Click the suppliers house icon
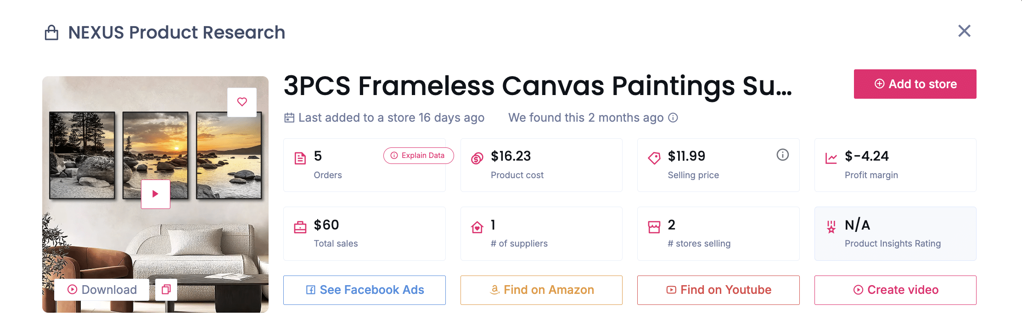Image resolution: width=1022 pixels, height=315 pixels. coord(477,227)
